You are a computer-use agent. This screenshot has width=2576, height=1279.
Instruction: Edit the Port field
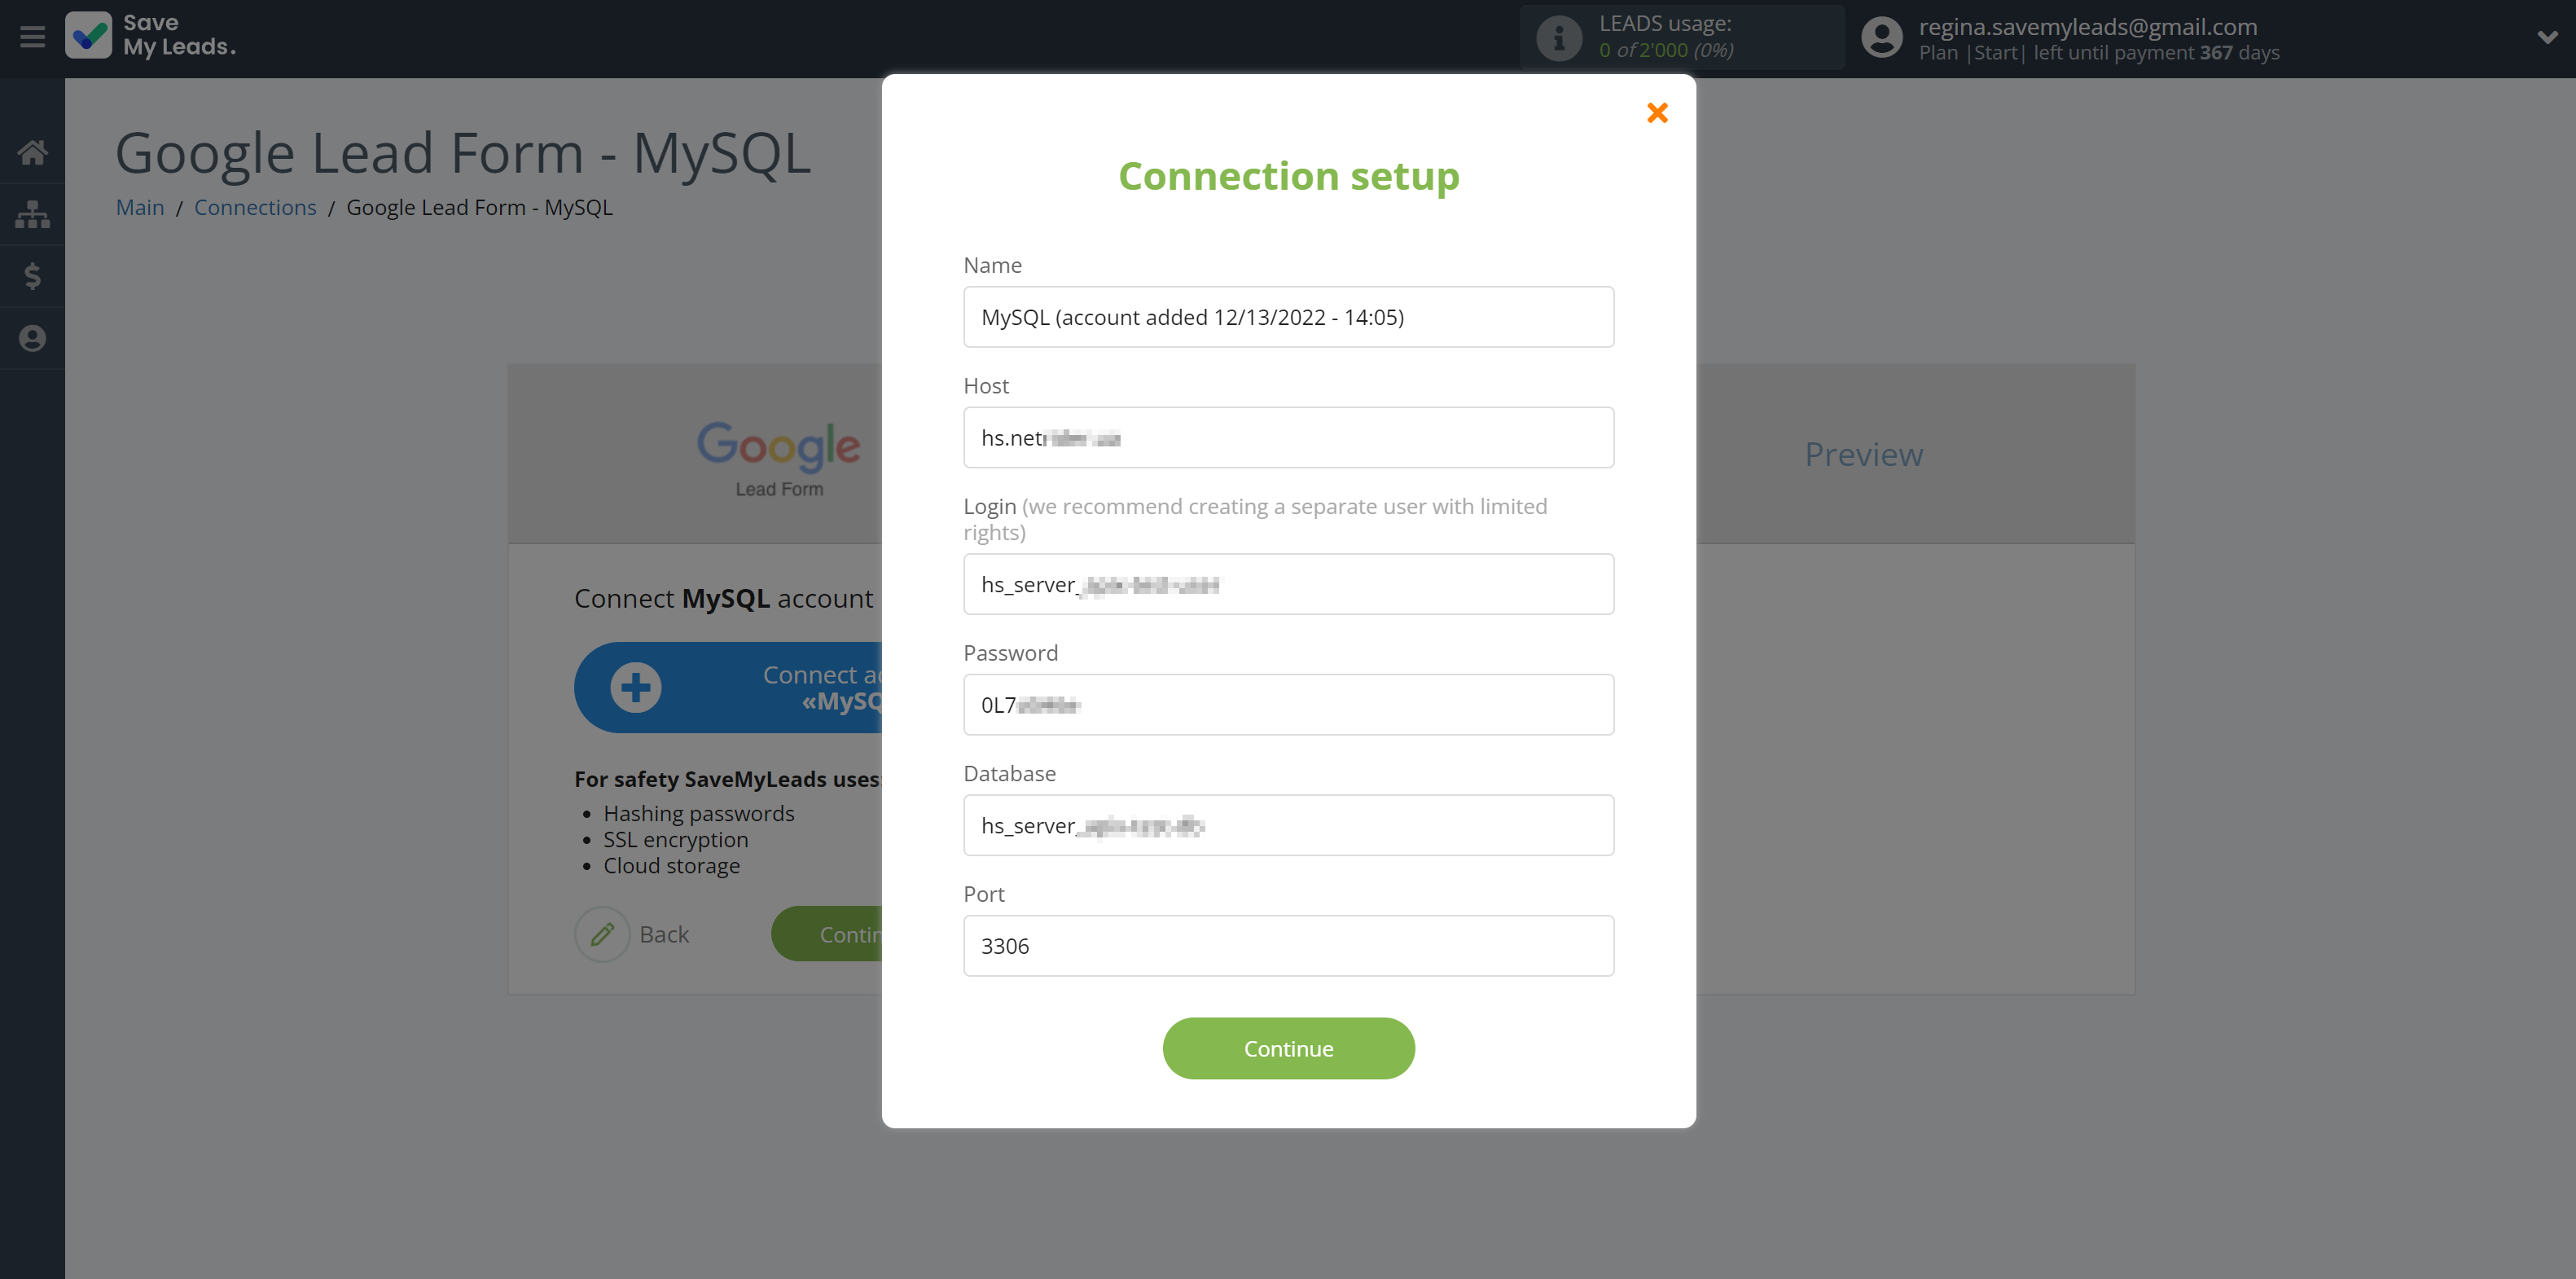(1288, 946)
